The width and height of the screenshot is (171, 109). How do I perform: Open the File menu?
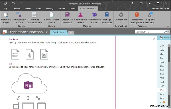pyautogui.click(x=5, y=9)
